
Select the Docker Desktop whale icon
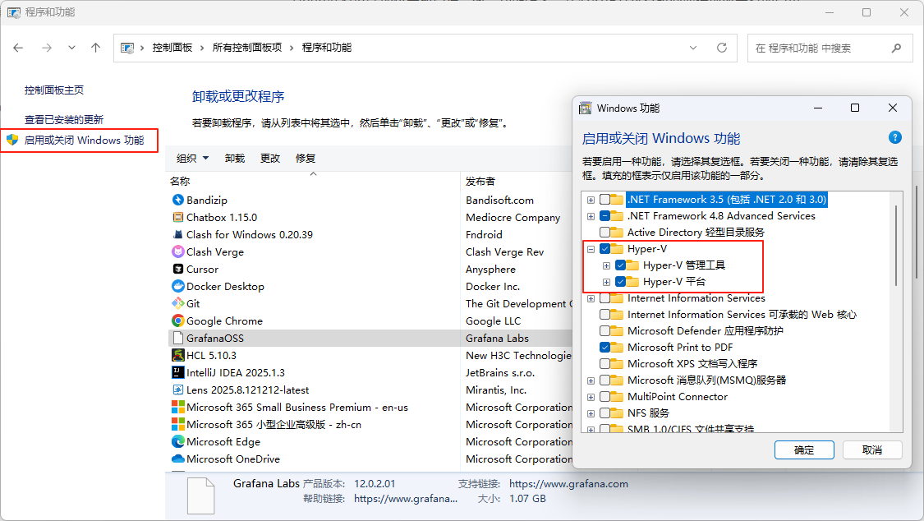point(177,287)
